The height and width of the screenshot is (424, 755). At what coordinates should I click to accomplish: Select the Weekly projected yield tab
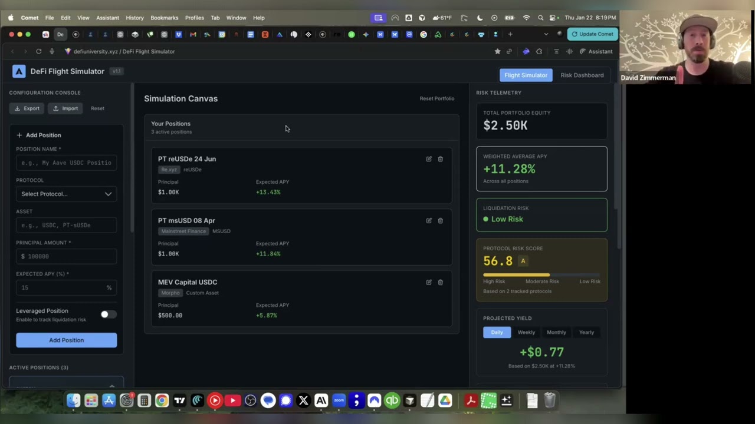point(526,332)
